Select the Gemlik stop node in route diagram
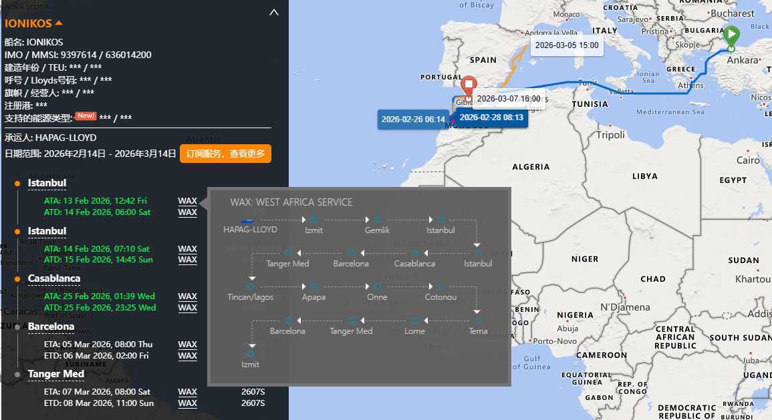Screen dimensions: 772x420 click(x=377, y=220)
